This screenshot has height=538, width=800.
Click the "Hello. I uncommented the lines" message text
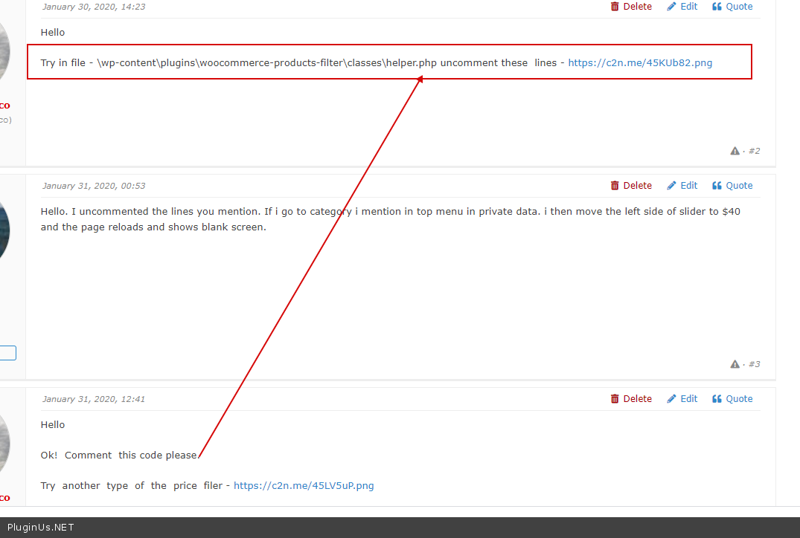click(x=390, y=219)
